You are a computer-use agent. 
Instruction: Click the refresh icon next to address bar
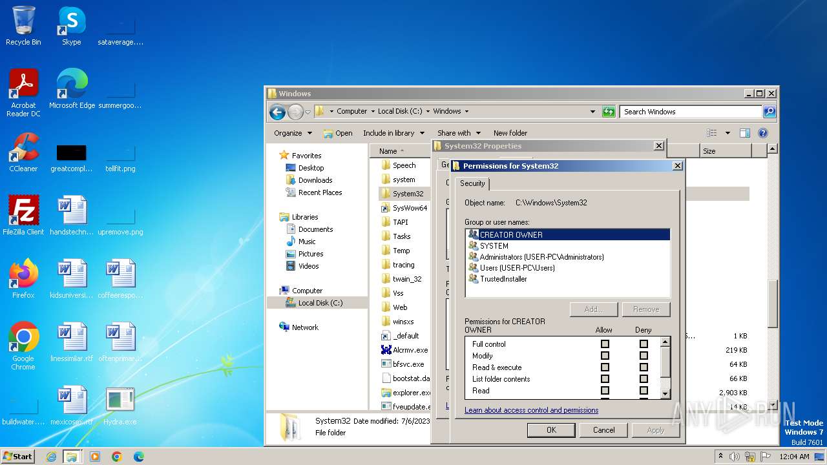609,112
